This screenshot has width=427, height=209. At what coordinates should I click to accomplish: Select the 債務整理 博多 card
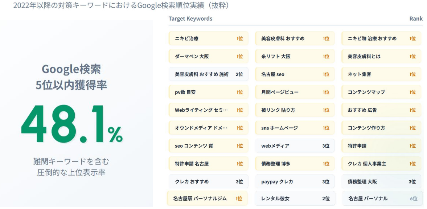(x=295, y=164)
